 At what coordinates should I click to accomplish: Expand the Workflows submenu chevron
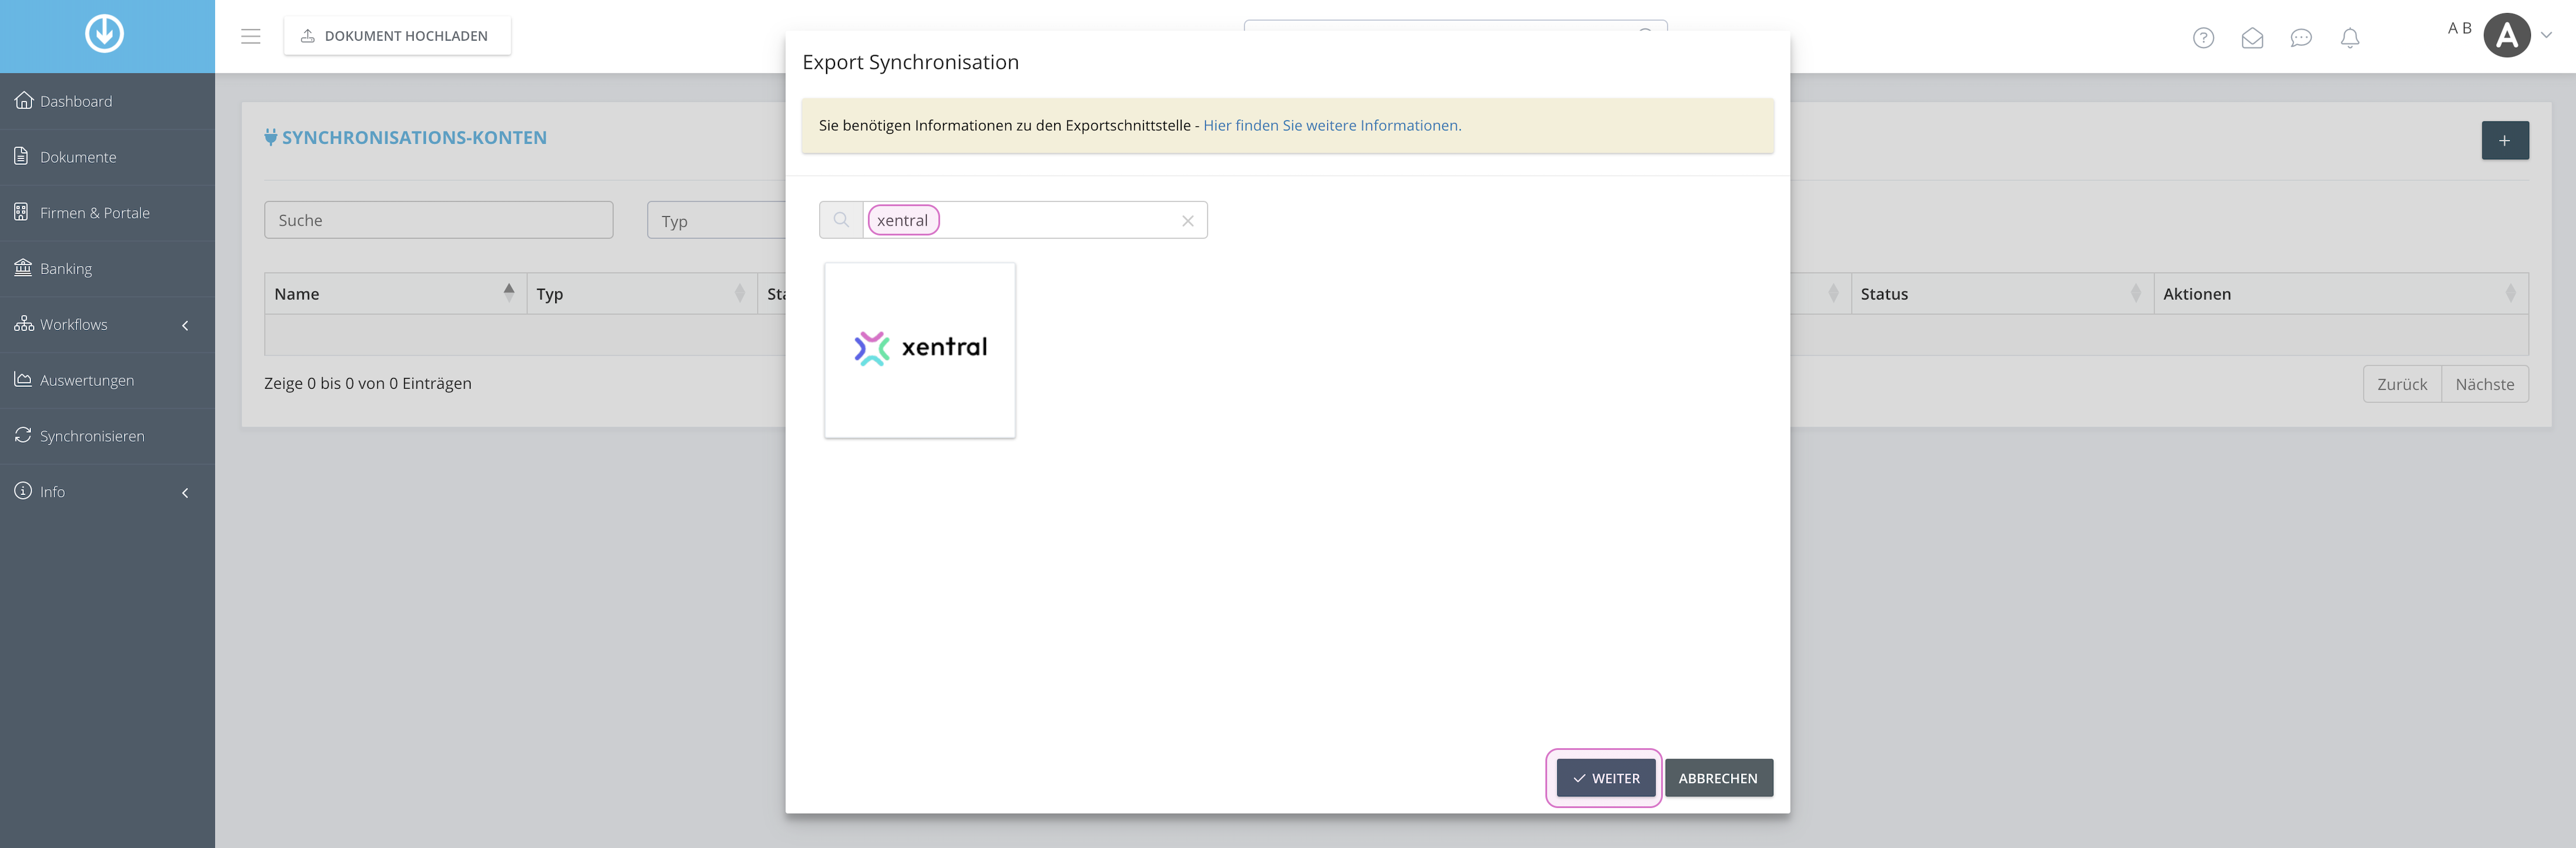tap(185, 325)
